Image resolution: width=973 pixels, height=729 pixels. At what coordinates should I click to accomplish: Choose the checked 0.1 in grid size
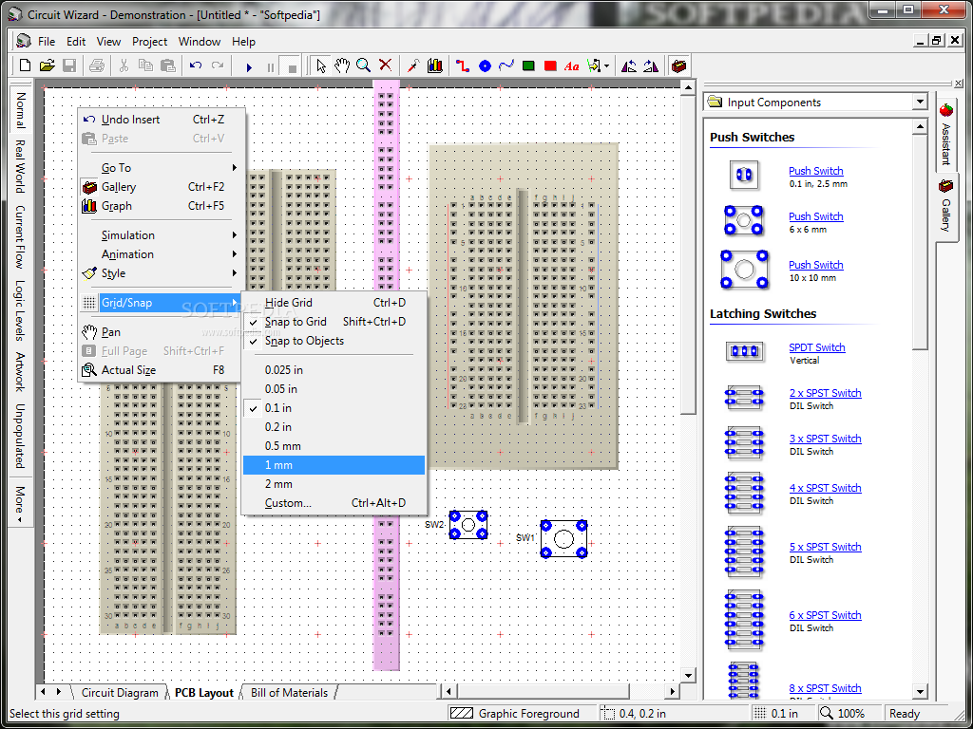(334, 408)
